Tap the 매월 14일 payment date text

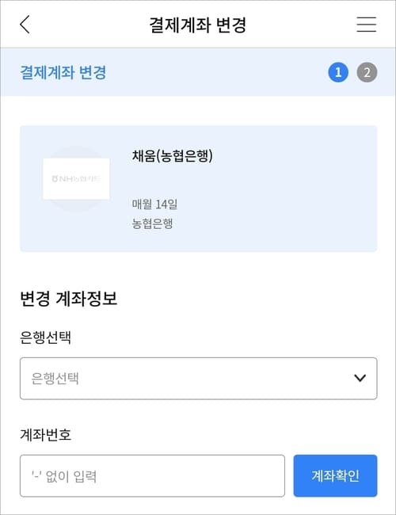click(154, 204)
